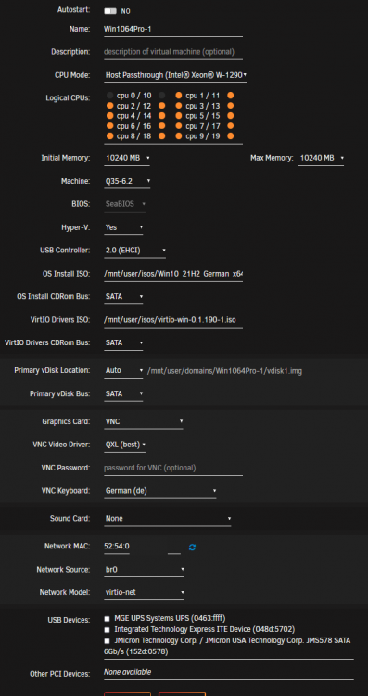Disable cpu 13 dot right of 'cpu 3 / 13'
Viewport: 368px width, 696px height.
pyautogui.click(x=231, y=106)
